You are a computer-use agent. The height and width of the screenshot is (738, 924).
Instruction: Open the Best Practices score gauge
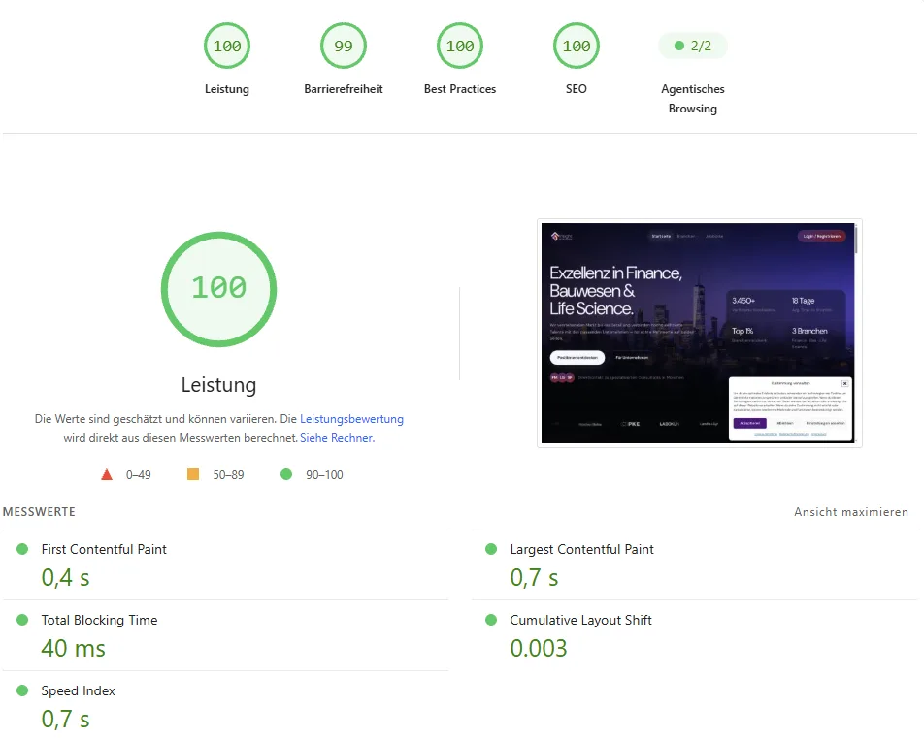pos(460,46)
